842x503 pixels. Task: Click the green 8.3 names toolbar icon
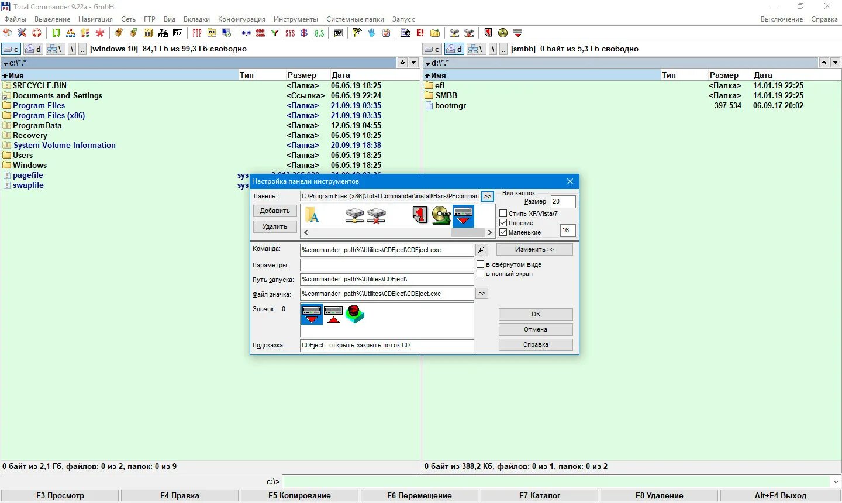319,33
